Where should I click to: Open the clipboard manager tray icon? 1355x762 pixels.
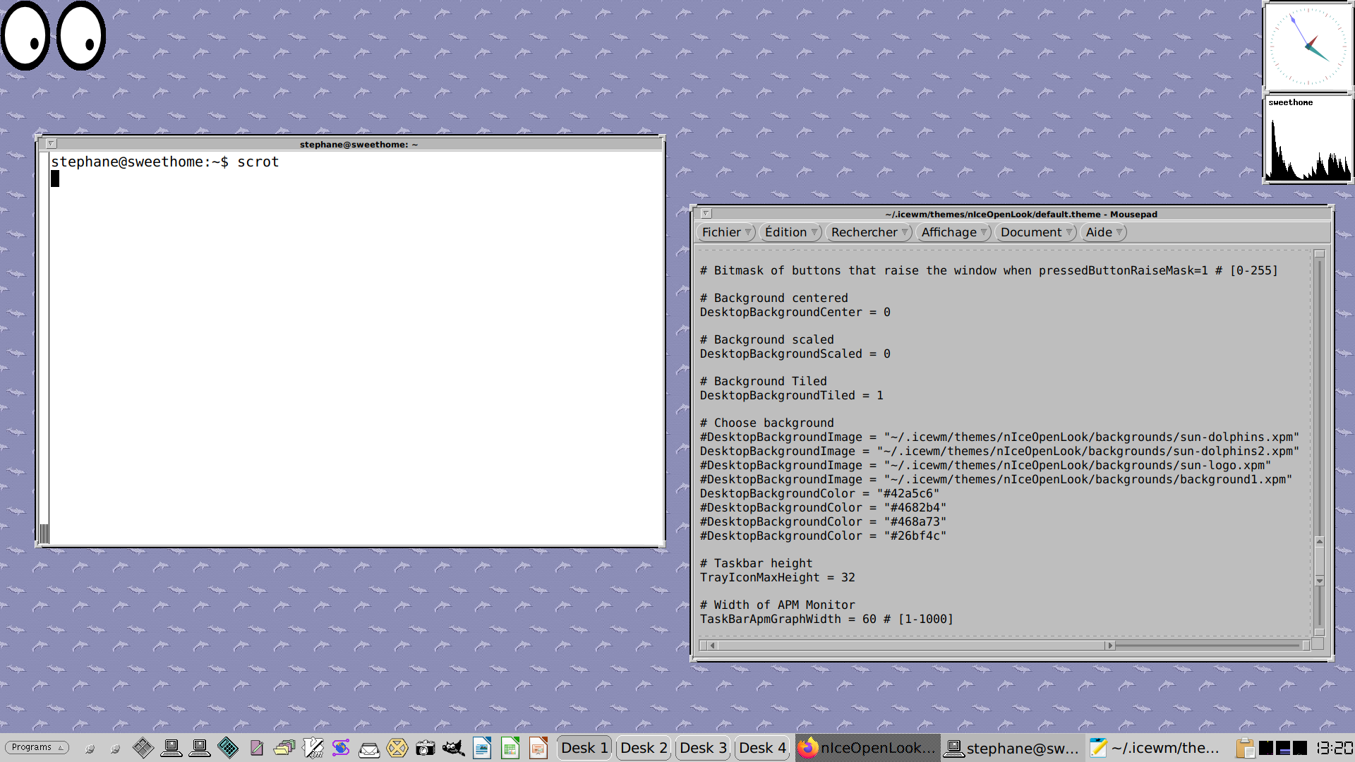(1244, 748)
